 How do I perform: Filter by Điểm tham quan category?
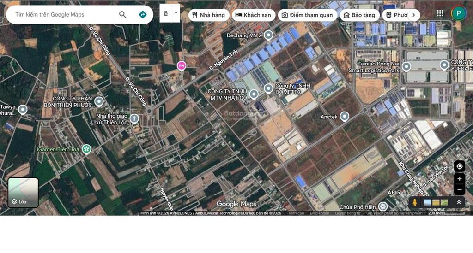point(307,15)
